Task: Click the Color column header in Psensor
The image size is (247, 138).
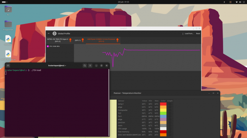Action: tap(163, 101)
